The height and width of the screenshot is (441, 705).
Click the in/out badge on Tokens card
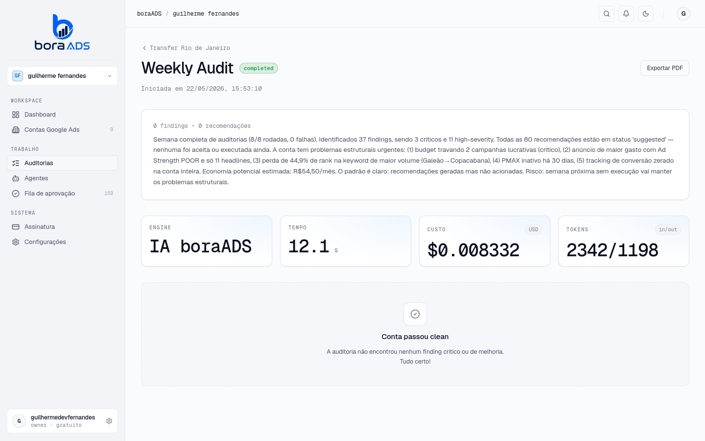coord(668,229)
